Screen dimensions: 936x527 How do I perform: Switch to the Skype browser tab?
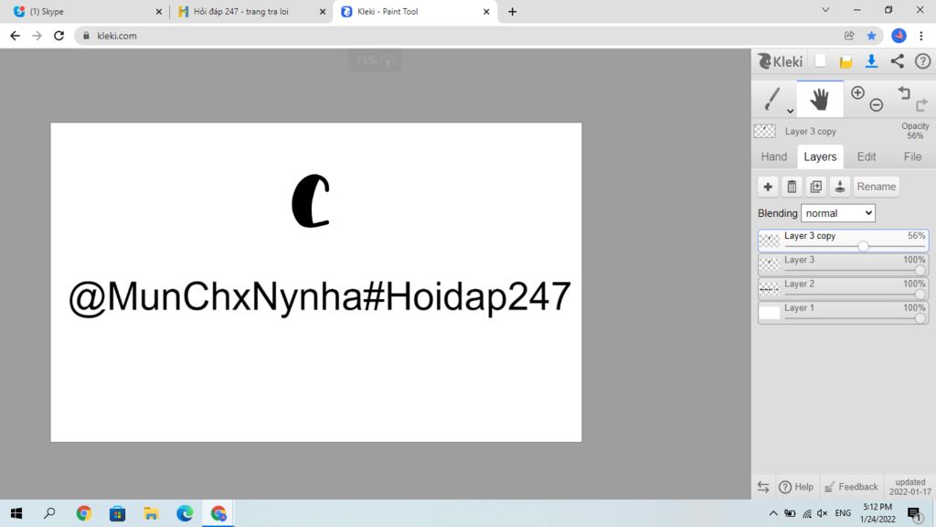pos(87,11)
